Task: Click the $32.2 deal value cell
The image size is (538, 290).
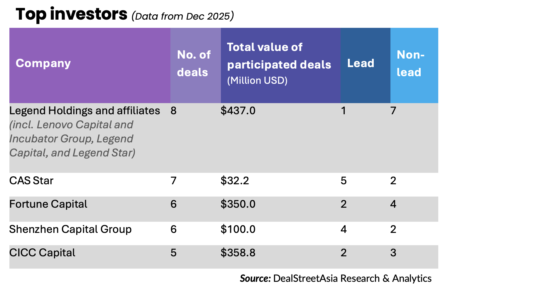Action: [x=235, y=181]
